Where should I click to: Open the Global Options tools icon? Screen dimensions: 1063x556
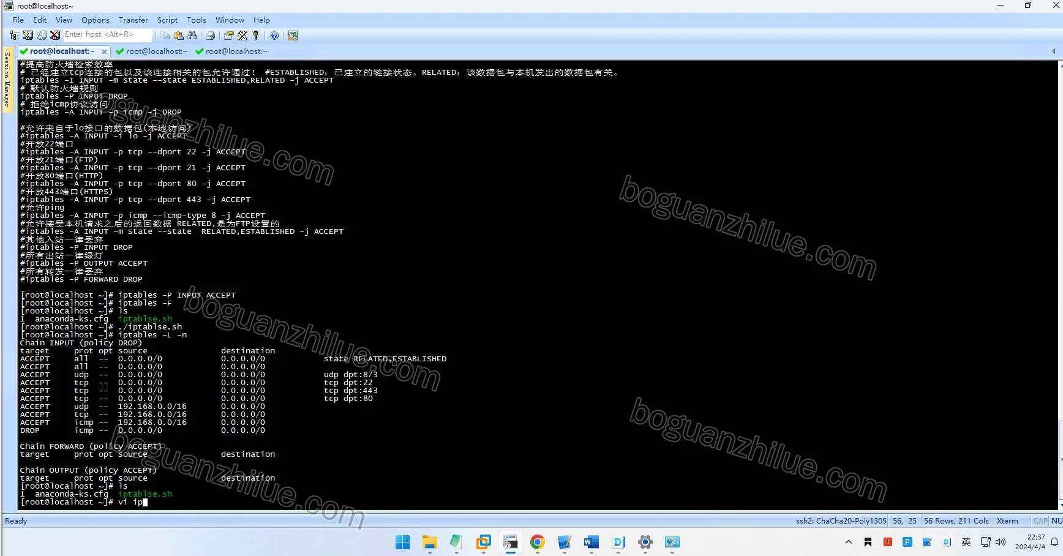(242, 36)
